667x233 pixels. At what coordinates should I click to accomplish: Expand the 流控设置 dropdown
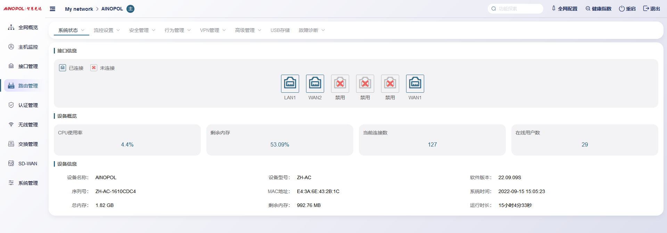click(107, 30)
